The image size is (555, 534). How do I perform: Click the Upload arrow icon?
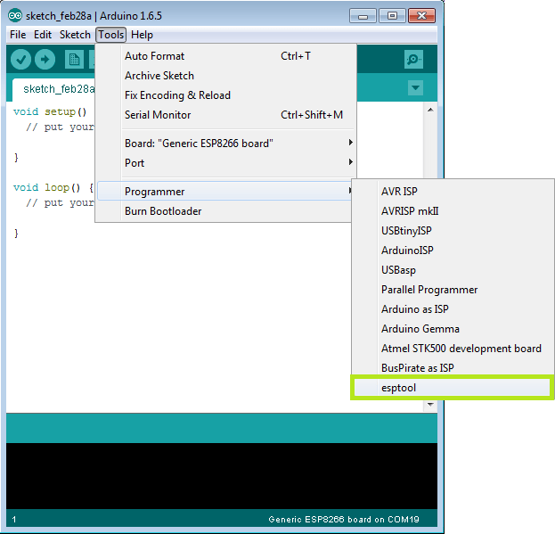click(x=45, y=59)
